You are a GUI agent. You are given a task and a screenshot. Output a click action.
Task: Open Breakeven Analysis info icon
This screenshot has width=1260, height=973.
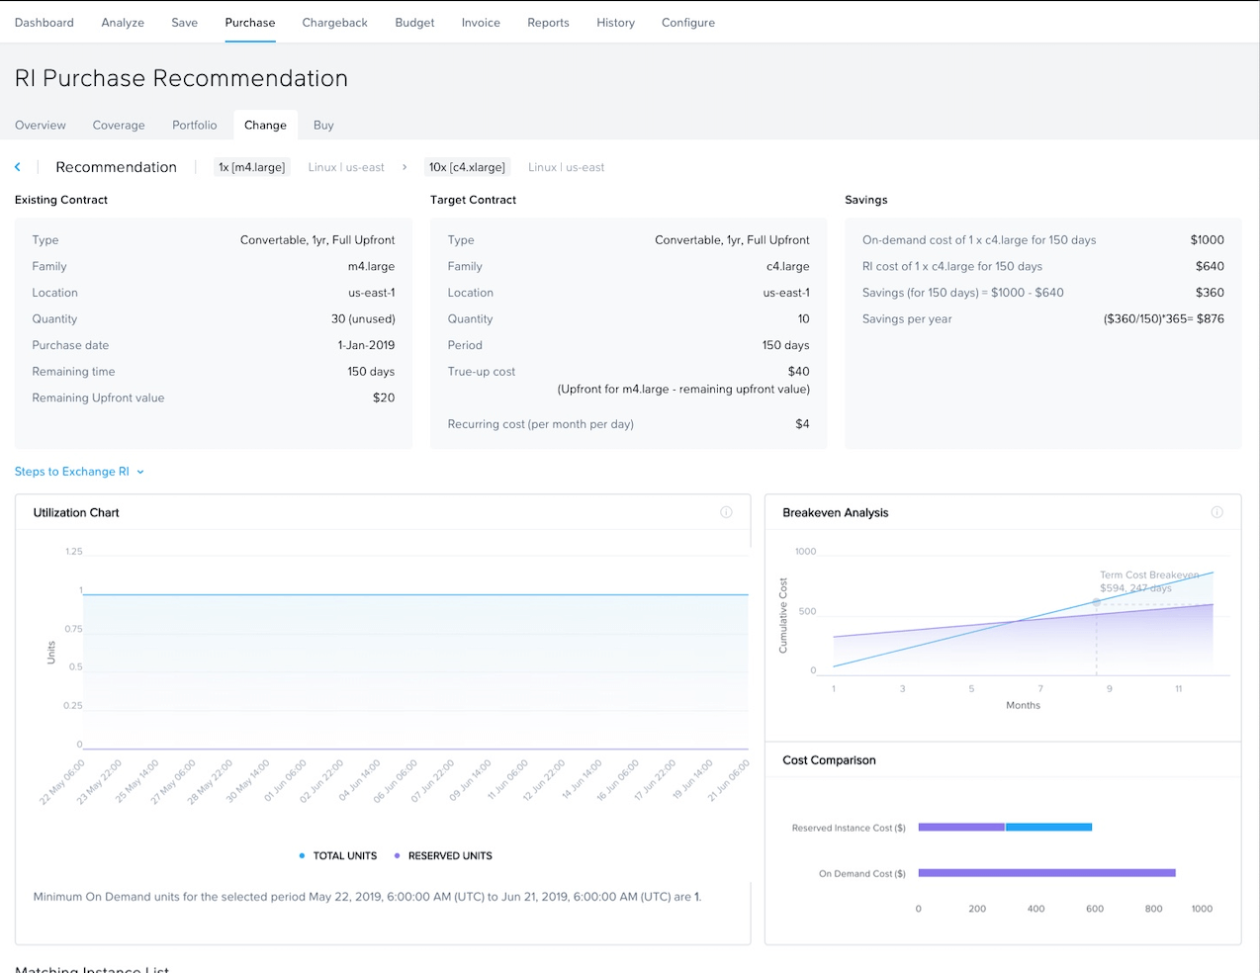[1216, 512]
